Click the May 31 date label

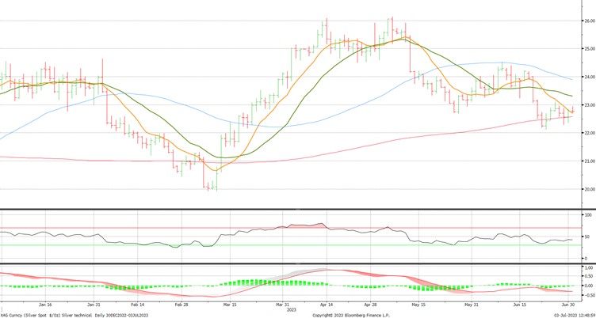pyautogui.click(x=471, y=305)
